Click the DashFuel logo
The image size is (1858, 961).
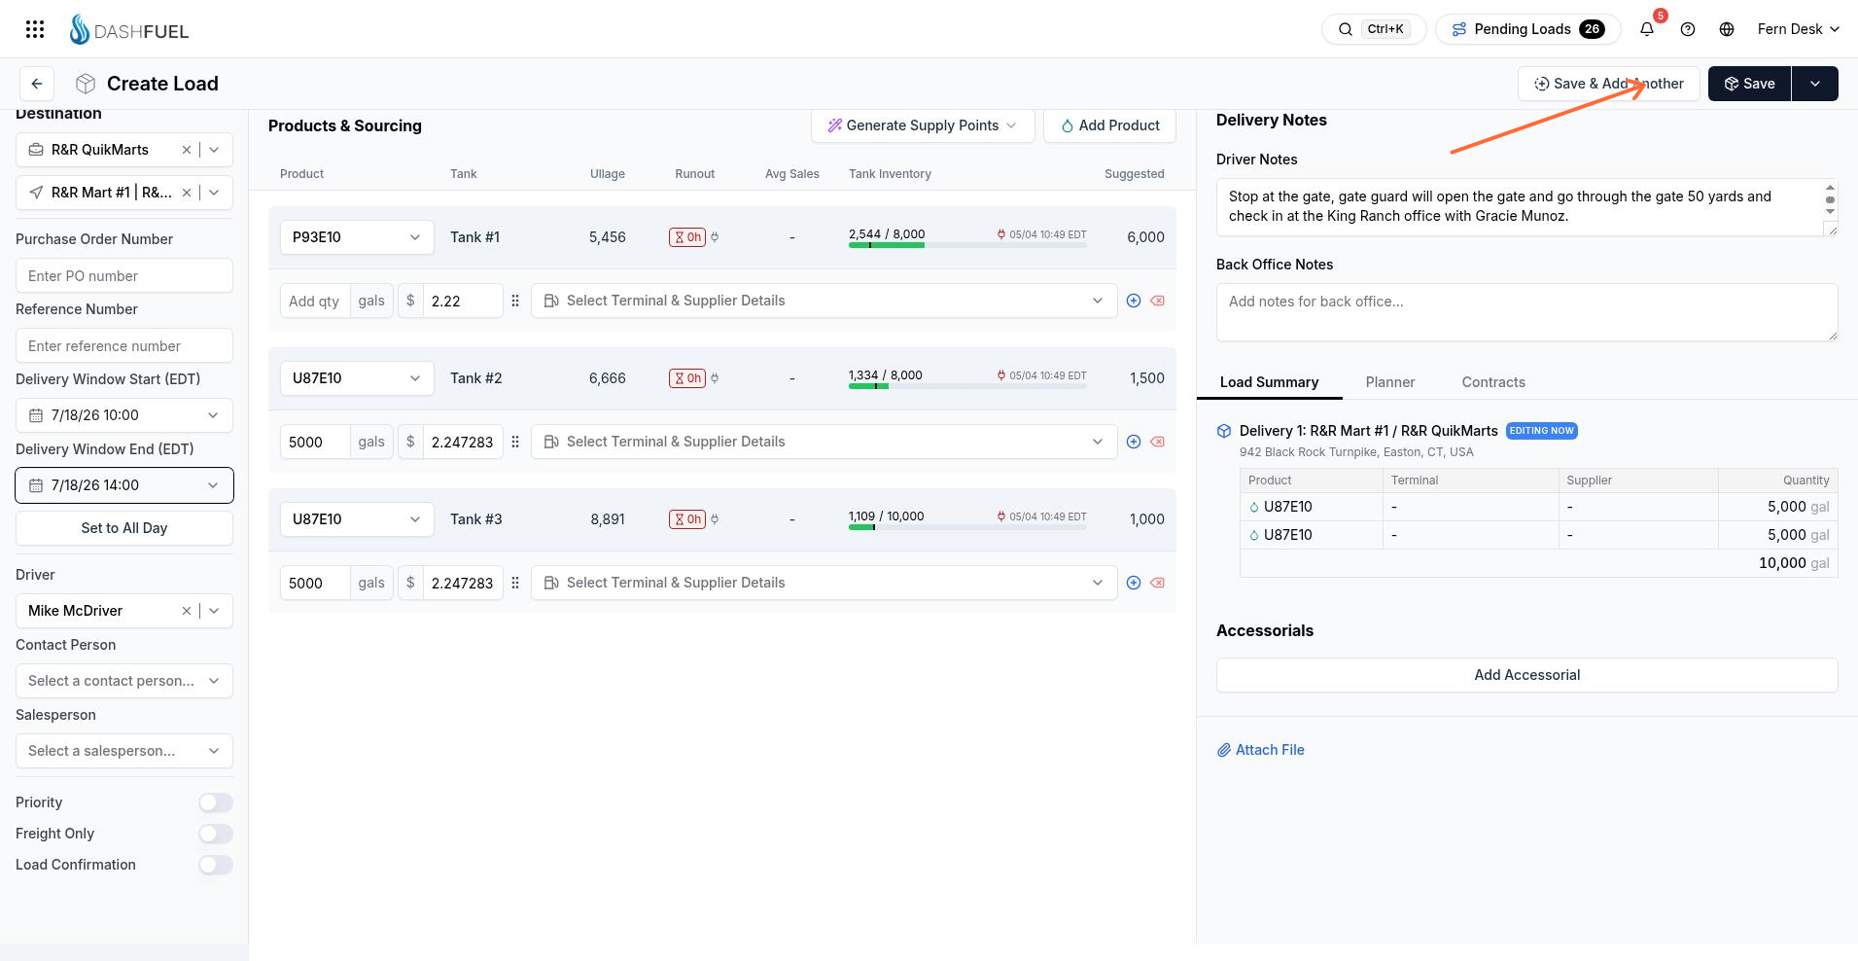(x=129, y=30)
